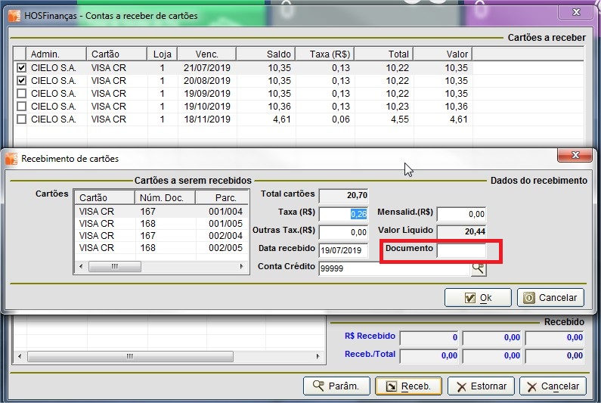
Task: Click the search icon beside Conta Crédito
Action: coord(478,268)
